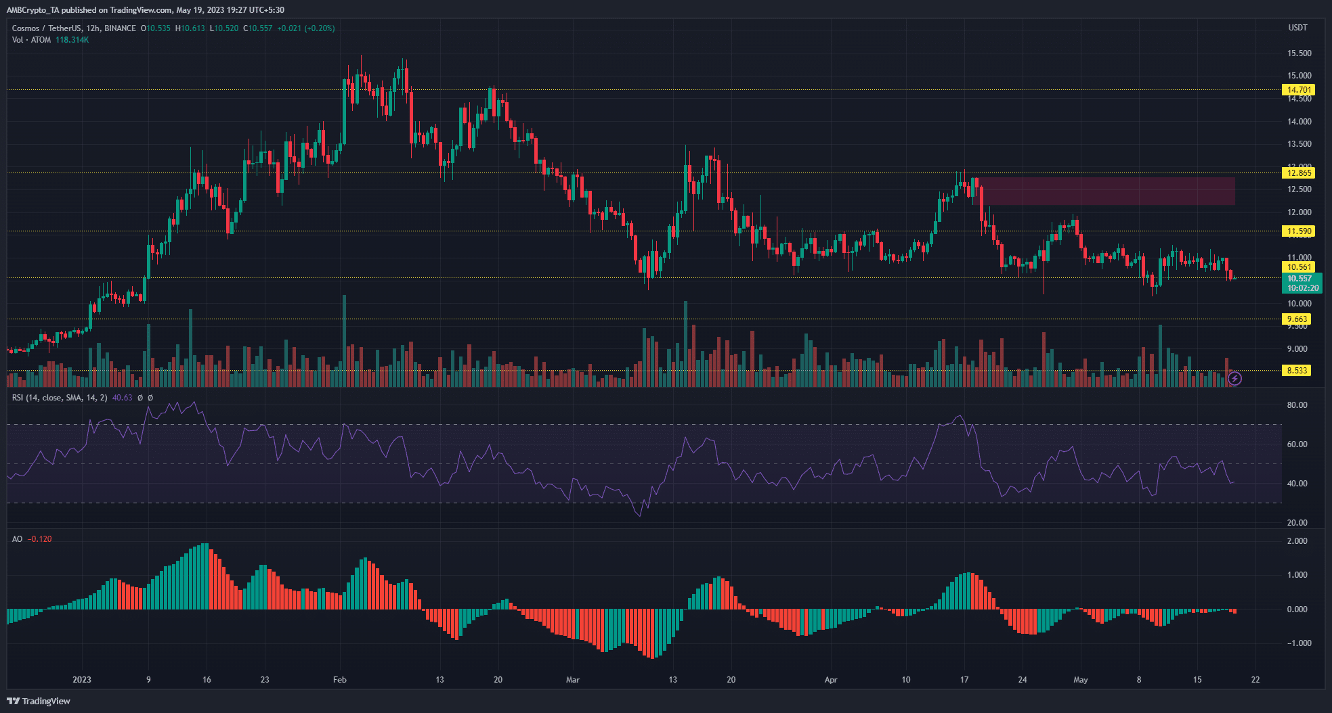Click the Vol · ATOM indicator label
This screenshot has width=1332, height=713.
click(31, 40)
